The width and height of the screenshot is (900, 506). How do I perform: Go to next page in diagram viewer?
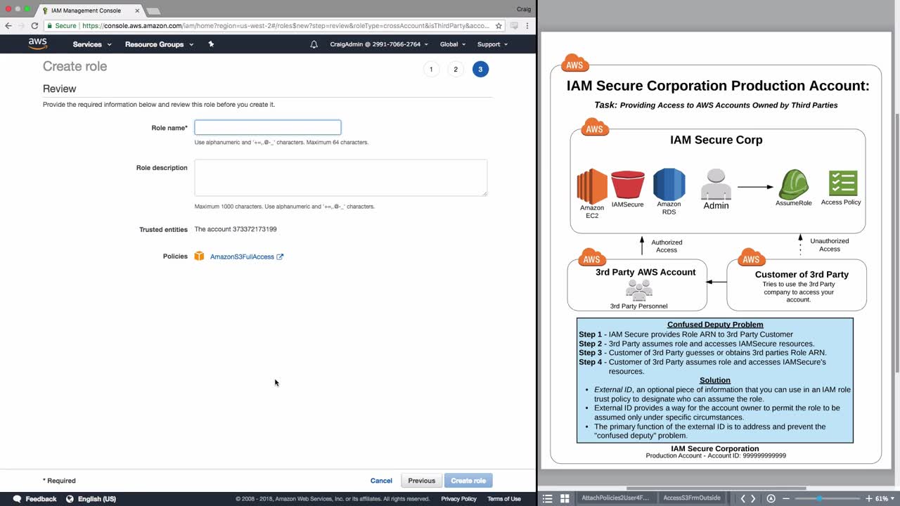[753, 498]
